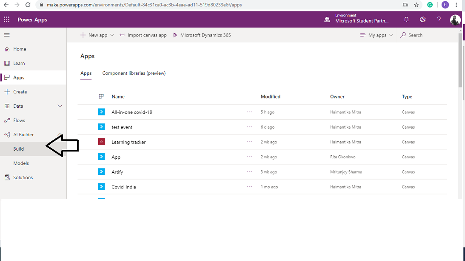Open the notifications bell

tap(406, 19)
